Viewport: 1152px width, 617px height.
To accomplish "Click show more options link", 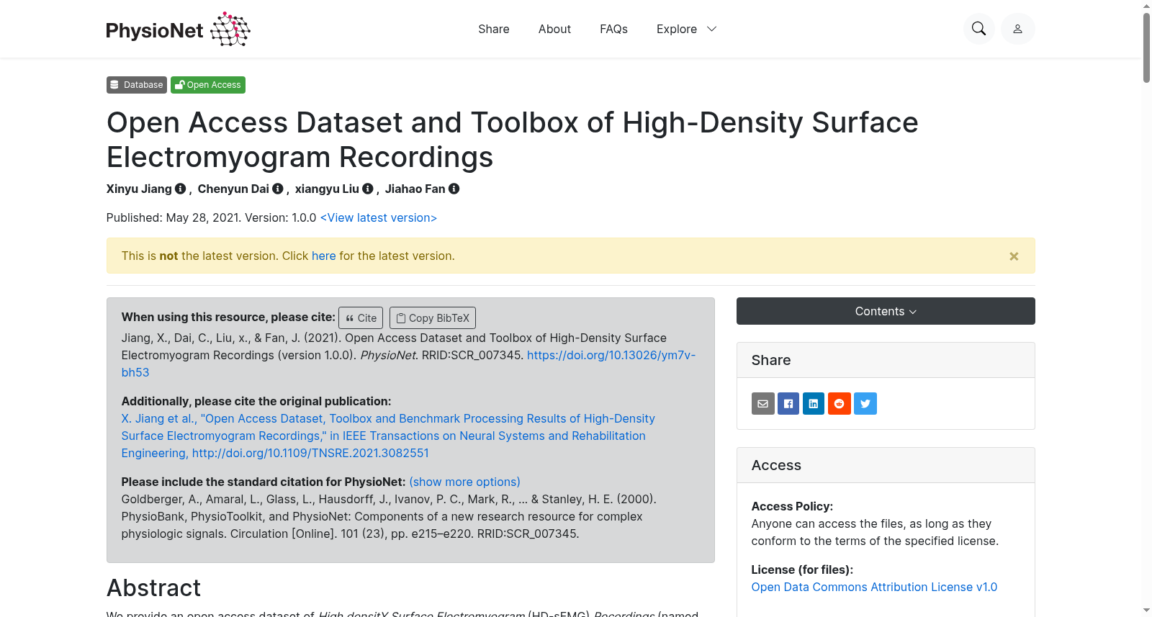I will (464, 482).
